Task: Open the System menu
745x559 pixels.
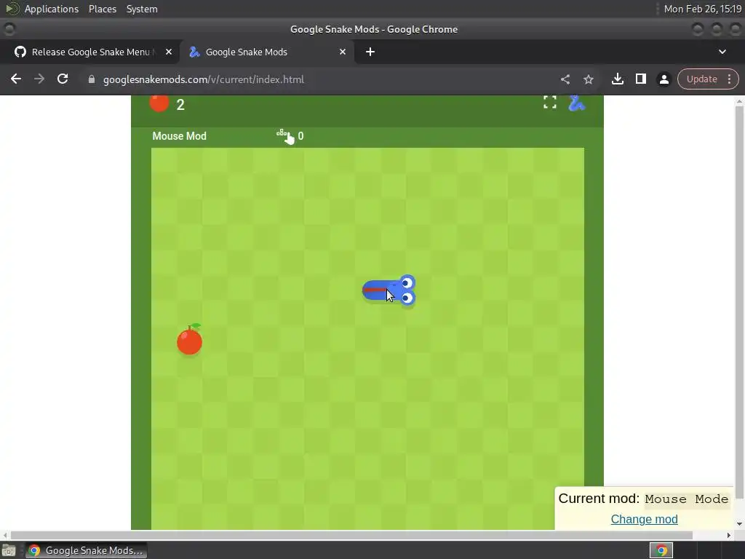Action: coord(142,9)
